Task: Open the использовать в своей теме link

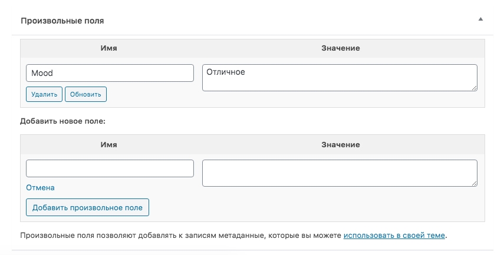Action: click(x=394, y=236)
